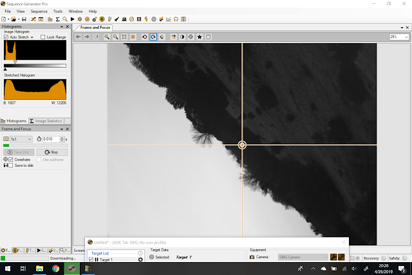
Task: Click the star icon in image toolbar
Action: pos(200,37)
